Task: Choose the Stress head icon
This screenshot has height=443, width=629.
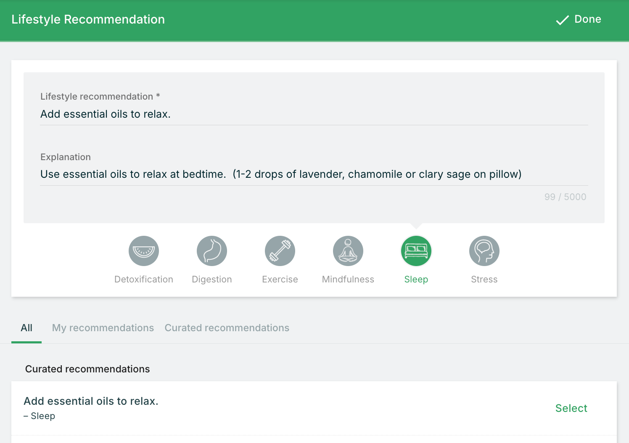Action: [484, 251]
